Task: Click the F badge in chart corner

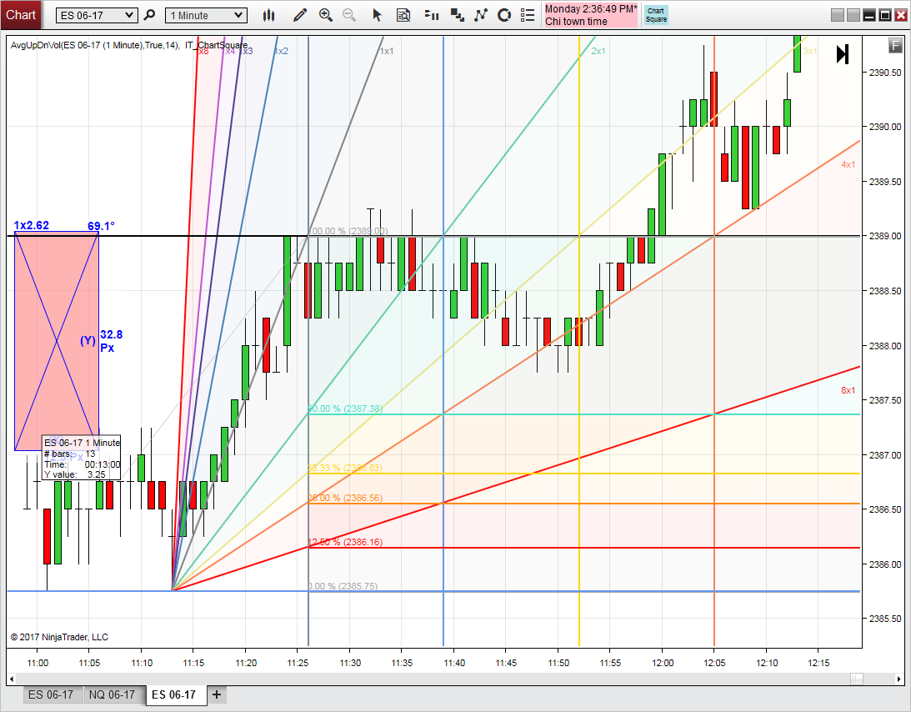Action: pos(895,45)
